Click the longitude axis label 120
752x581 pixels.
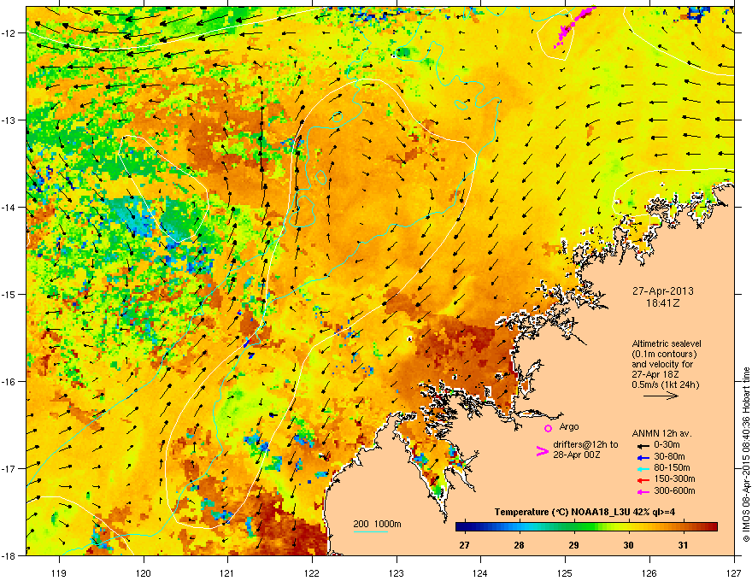tap(144, 573)
